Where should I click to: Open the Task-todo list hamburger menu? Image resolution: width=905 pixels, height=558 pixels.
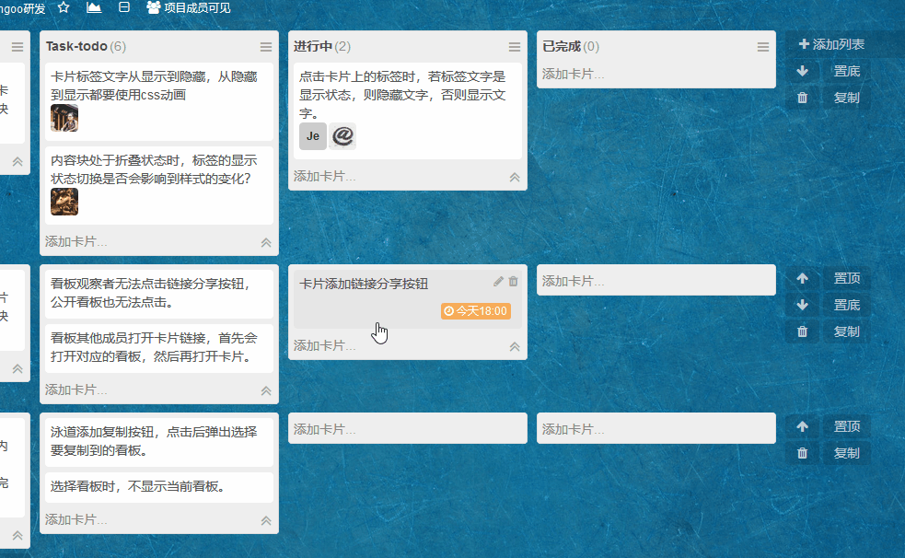tap(266, 47)
